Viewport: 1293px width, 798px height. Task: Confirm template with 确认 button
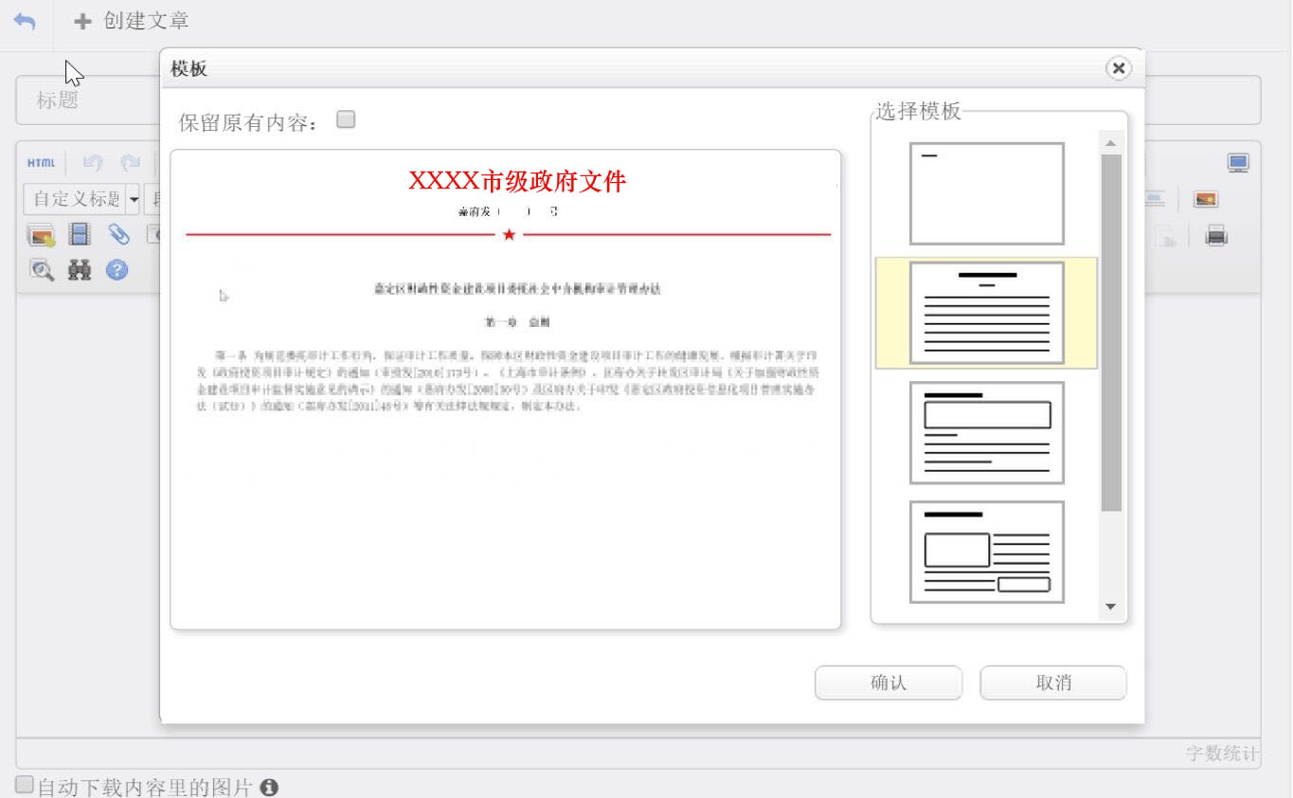pos(888,683)
